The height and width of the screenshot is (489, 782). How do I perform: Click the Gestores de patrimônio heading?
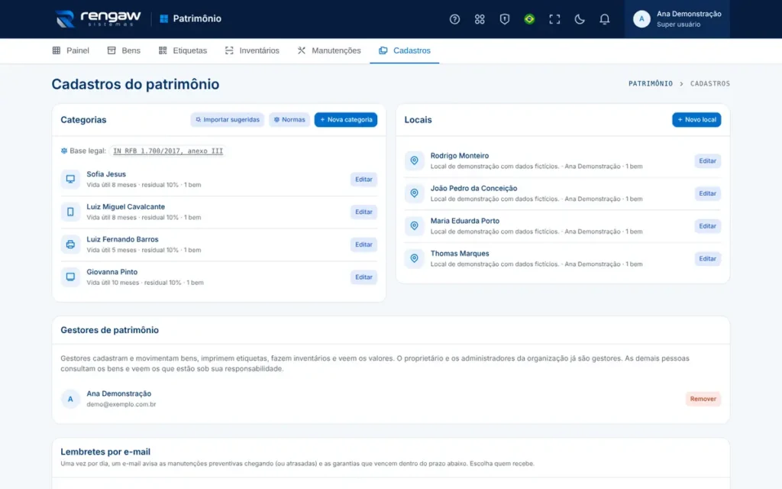pyautogui.click(x=110, y=330)
